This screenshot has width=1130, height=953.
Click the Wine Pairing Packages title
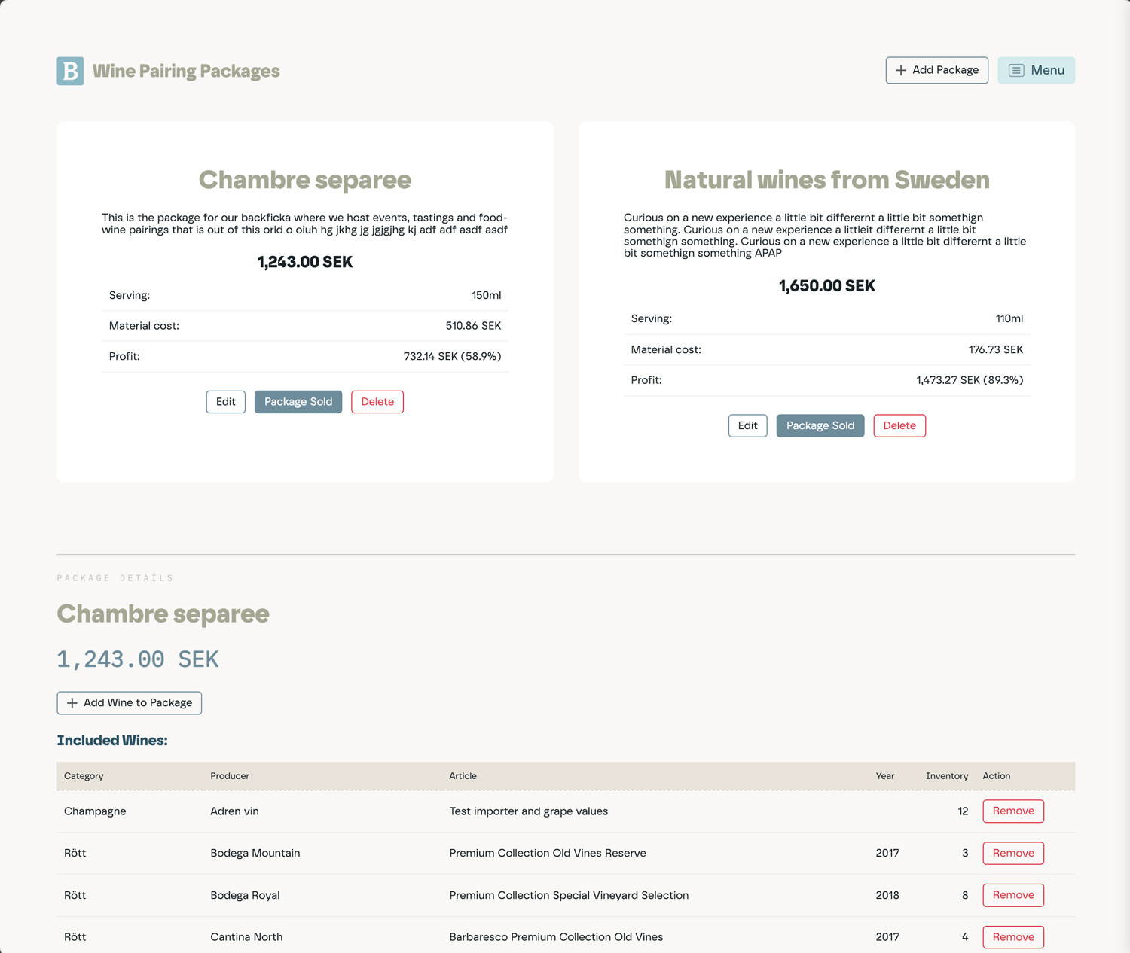coord(186,71)
